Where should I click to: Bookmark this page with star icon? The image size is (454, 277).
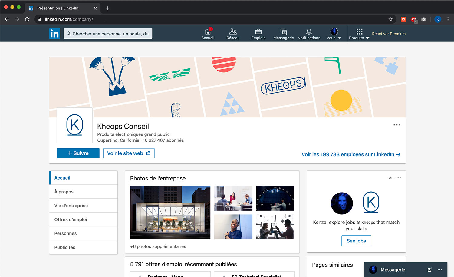tap(391, 19)
